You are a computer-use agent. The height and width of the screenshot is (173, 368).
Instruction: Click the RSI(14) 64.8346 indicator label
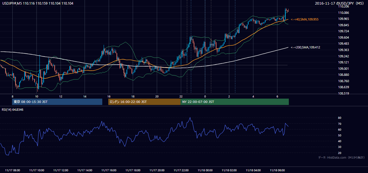[13, 110]
